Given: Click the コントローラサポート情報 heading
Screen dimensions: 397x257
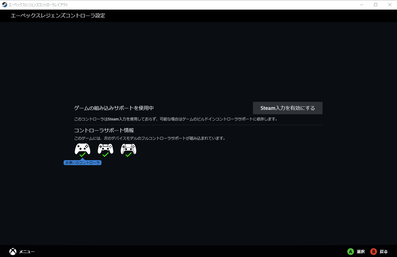Looking at the screenshot, I should click(x=104, y=130).
